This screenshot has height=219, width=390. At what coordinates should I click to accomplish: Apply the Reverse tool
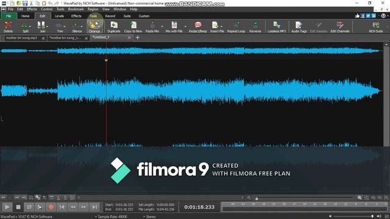255,27
